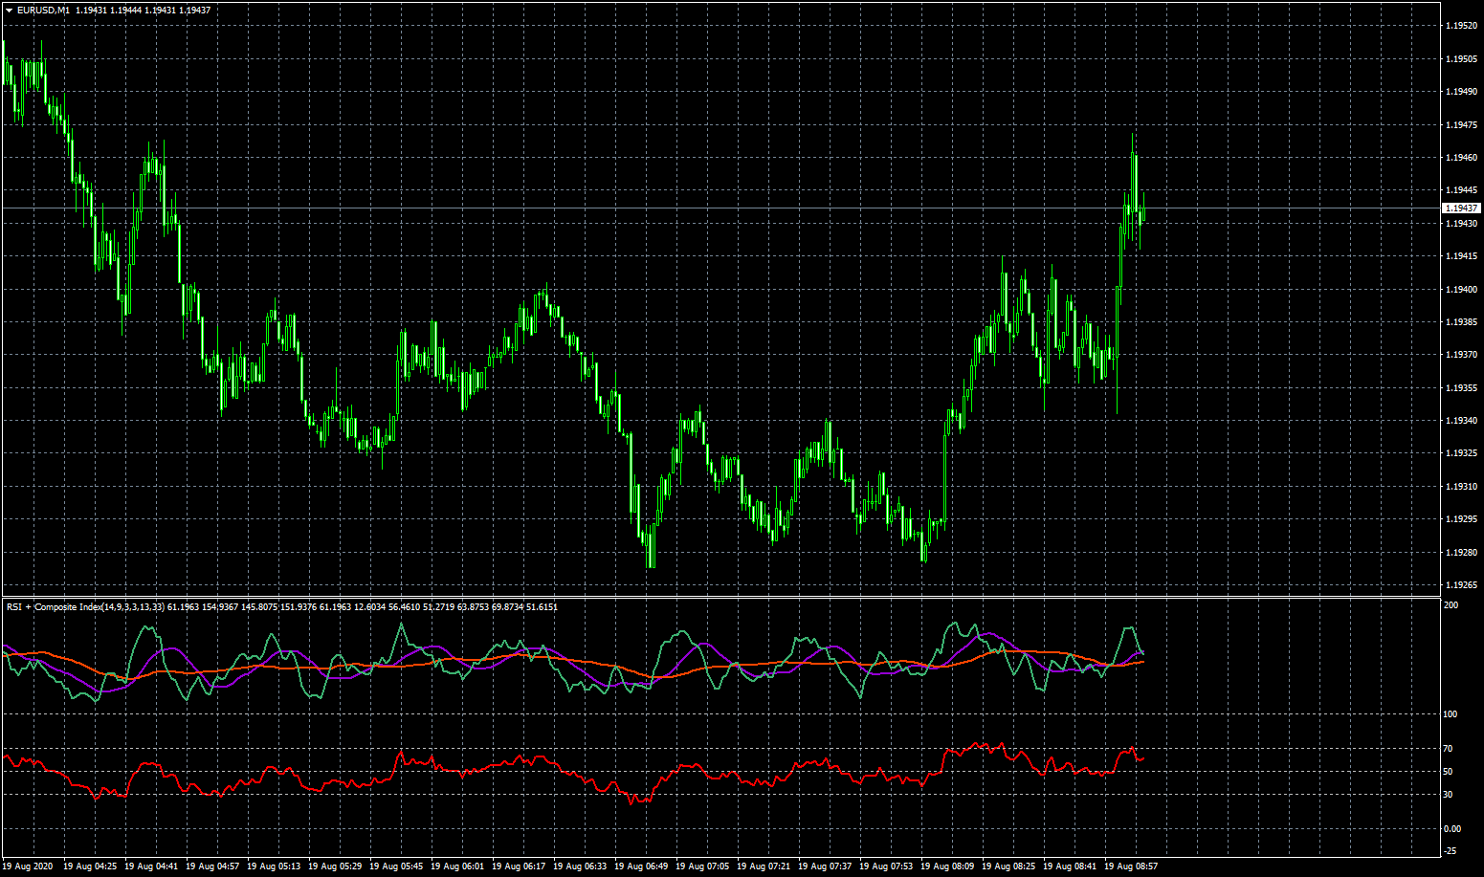Click the 19 Aug 04:57 time label
The height and width of the screenshot is (877, 1484).
pos(212,866)
